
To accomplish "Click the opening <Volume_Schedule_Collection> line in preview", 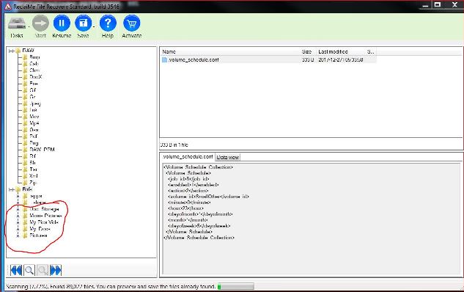I will pos(198,167).
